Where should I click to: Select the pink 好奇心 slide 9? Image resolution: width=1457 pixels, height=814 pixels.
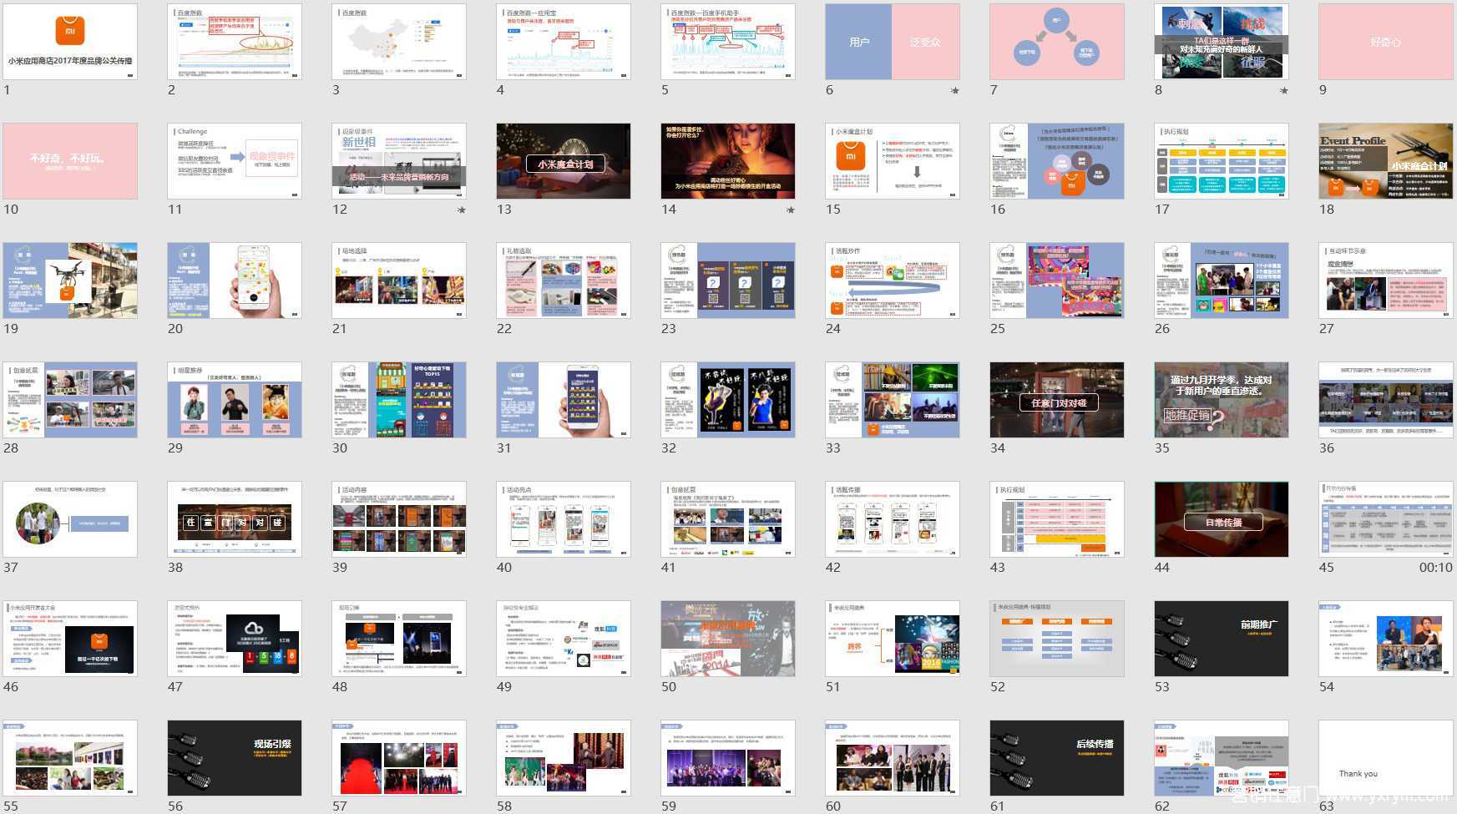[x=1386, y=42]
